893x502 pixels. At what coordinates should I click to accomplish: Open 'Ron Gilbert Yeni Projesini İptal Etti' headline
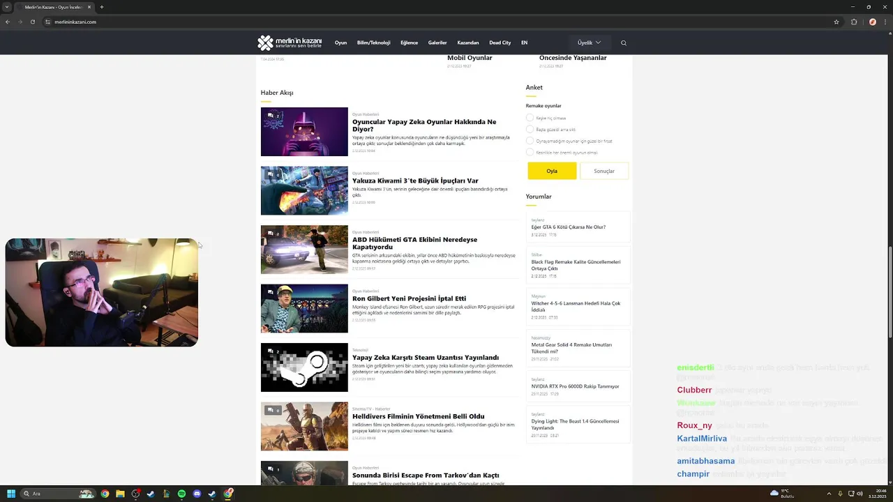[x=409, y=298]
